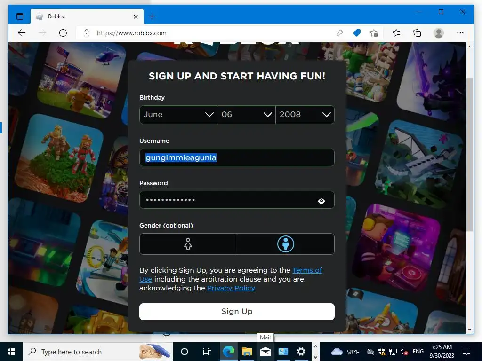Click the scrollbar down arrow
The width and height of the screenshot is (482, 361).
click(469, 330)
